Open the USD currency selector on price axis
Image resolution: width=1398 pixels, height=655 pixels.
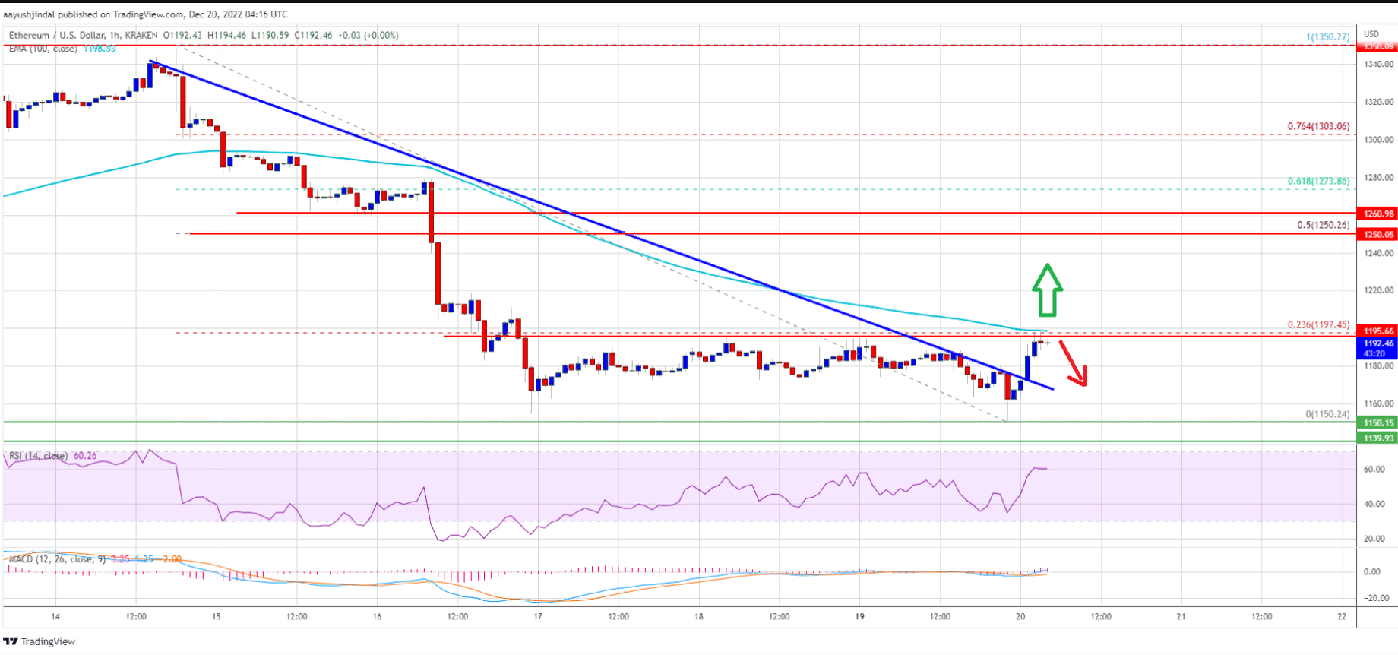1371,34
